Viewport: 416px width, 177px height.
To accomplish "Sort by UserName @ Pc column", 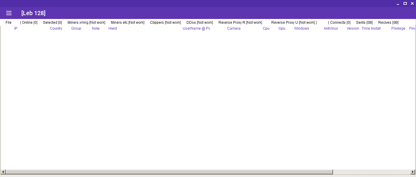I will (x=196, y=28).
